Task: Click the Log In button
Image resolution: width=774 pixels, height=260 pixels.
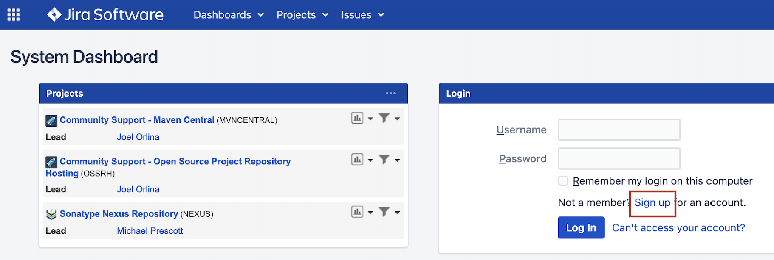Action: [581, 227]
